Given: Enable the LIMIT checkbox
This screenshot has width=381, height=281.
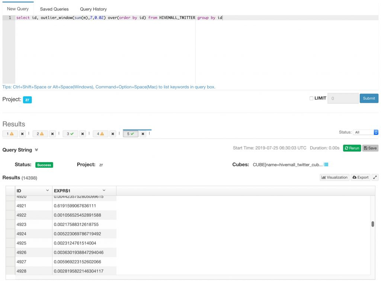Looking at the screenshot, I should click(311, 98).
